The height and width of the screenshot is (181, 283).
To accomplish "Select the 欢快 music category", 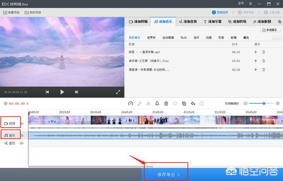I will click(x=221, y=37).
